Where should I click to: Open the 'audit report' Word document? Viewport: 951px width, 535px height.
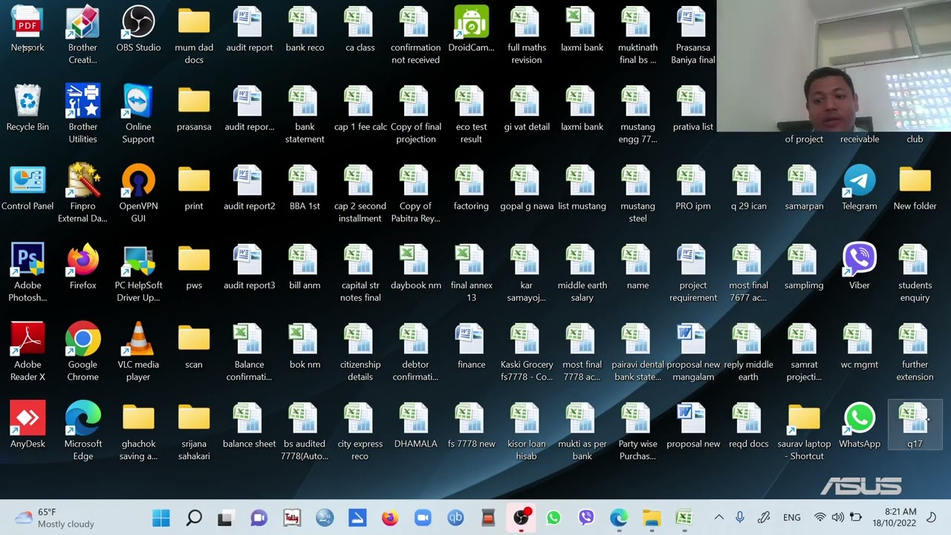[249, 30]
